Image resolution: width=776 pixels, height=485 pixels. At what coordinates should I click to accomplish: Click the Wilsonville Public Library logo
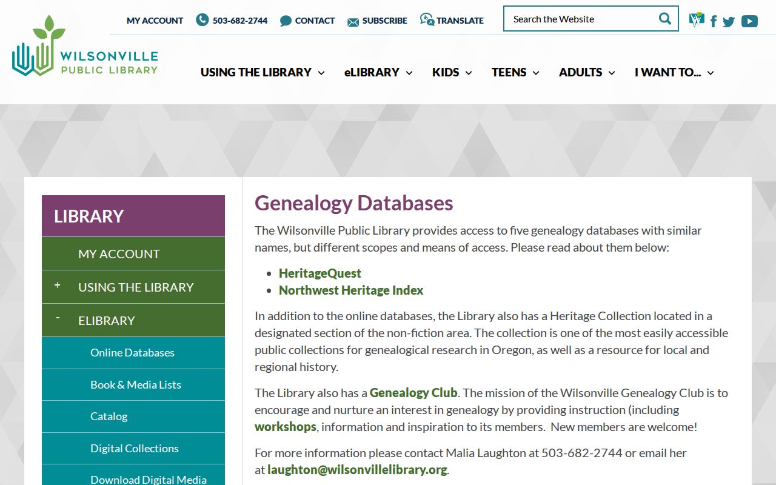coord(85,46)
